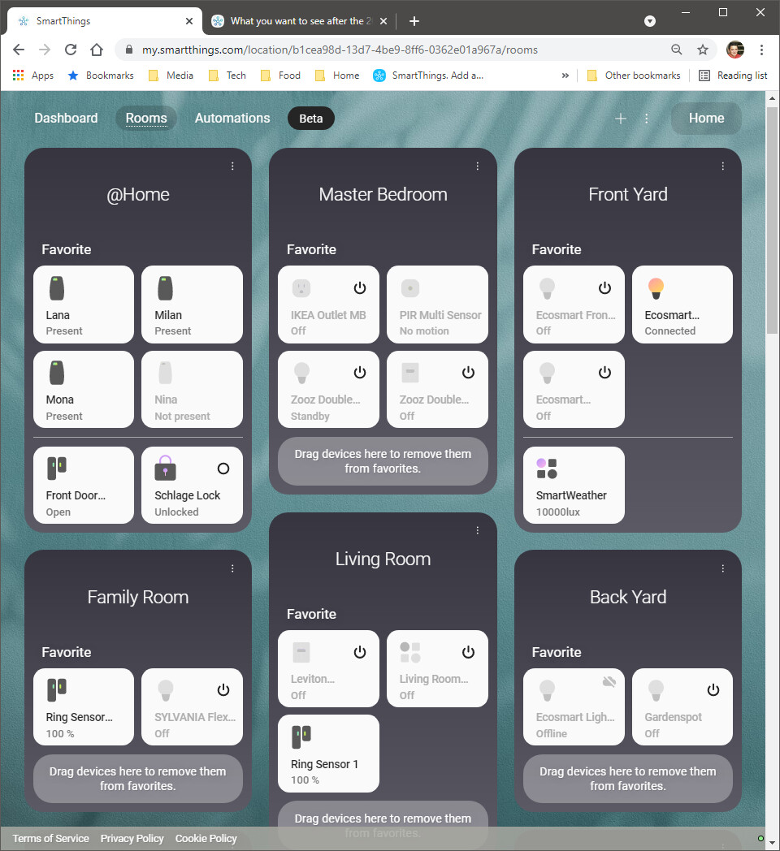Switch to the Dashboard tab
Screen dimensions: 780x851
click(67, 119)
